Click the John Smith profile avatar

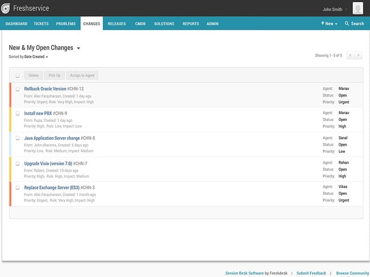click(x=358, y=8)
